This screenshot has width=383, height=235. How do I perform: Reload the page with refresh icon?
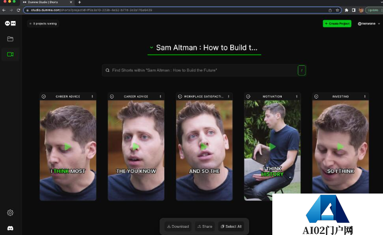(x=18, y=10)
